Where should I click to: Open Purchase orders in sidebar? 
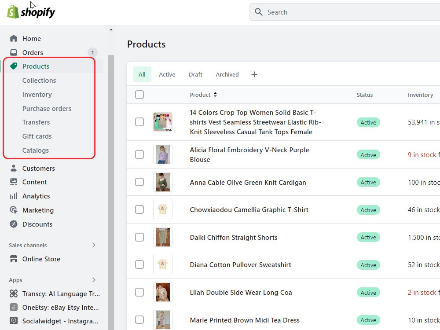pos(47,108)
